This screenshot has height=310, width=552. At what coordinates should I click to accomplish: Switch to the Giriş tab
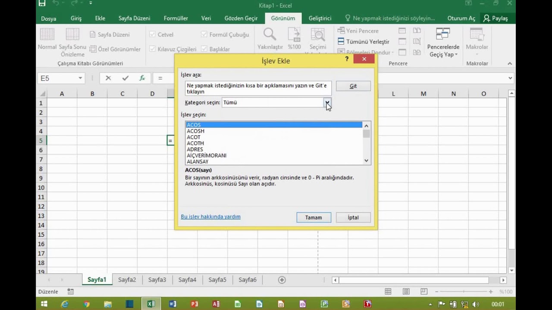pos(76,19)
